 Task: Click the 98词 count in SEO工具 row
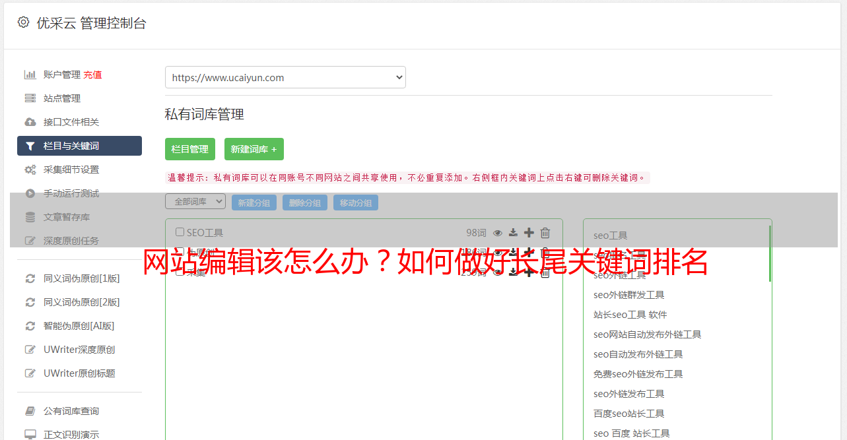(x=476, y=233)
